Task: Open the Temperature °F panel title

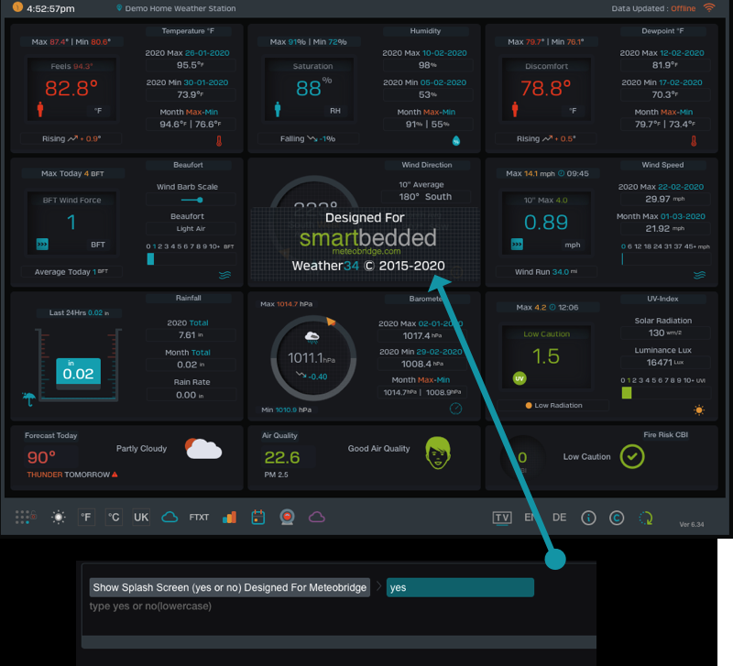Action: [188, 31]
